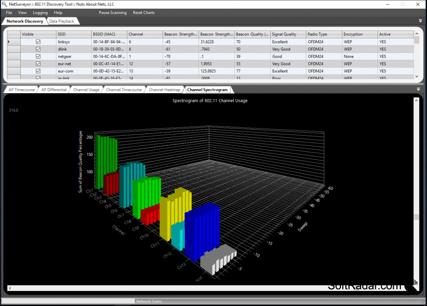This screenshot has height=306, width=427.
Task: Click the splitter grip between table and charts
Action: (213, 84)
